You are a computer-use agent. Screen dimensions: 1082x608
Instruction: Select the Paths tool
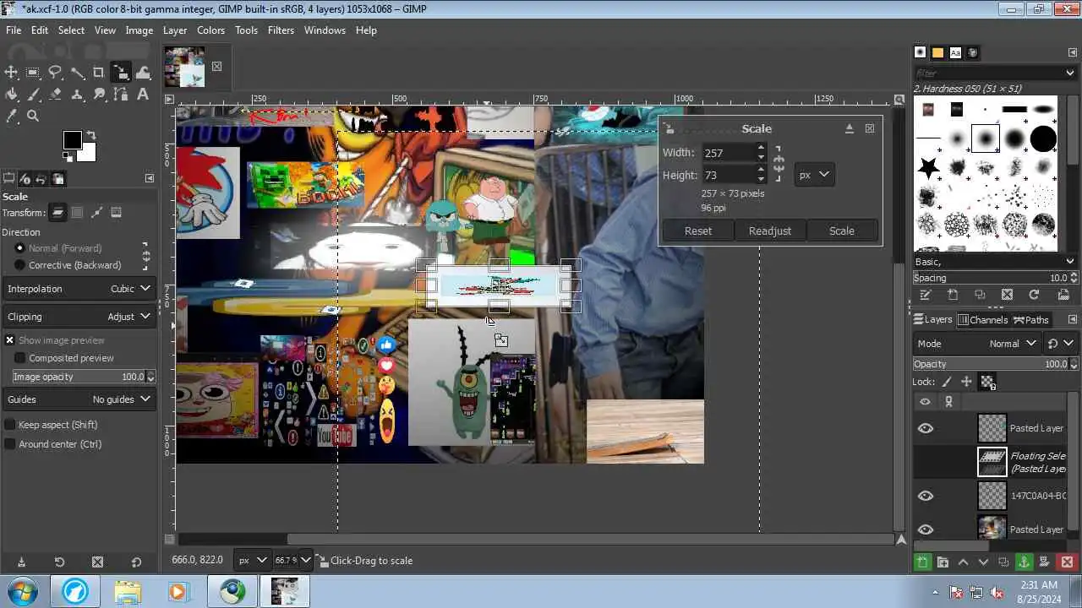[x=121, y=95]
